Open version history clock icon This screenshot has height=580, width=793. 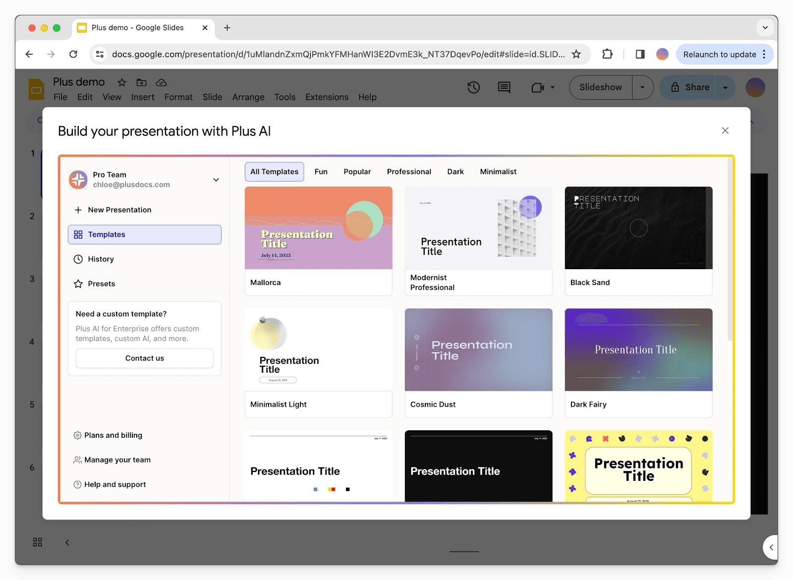click(473, 87)
